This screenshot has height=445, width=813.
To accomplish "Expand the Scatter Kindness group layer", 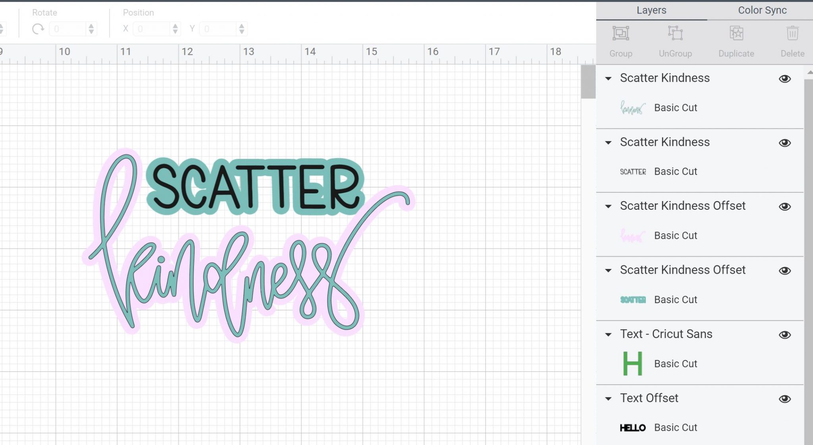I will click(x=609, y=78).
